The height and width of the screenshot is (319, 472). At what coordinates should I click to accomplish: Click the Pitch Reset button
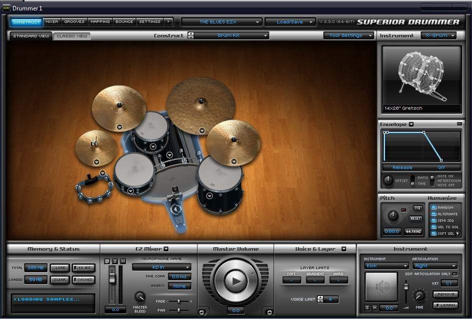pyautogui.click(x=416, y=218)
